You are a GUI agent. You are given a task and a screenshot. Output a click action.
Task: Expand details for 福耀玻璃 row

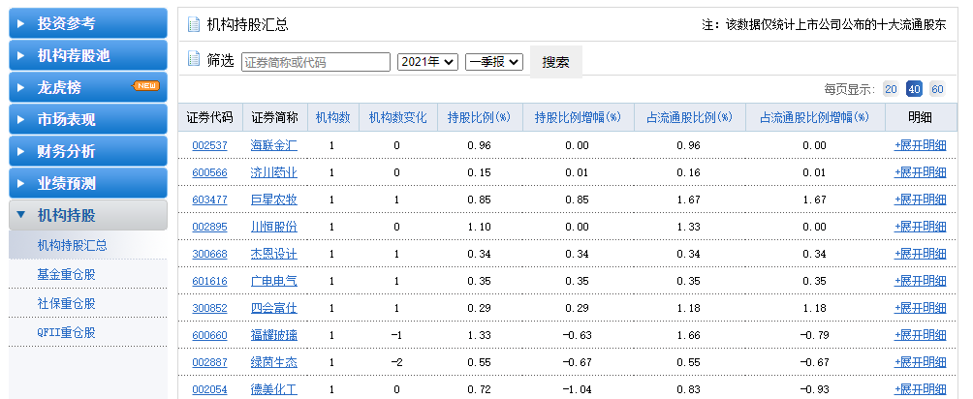[x=921, y=336]
